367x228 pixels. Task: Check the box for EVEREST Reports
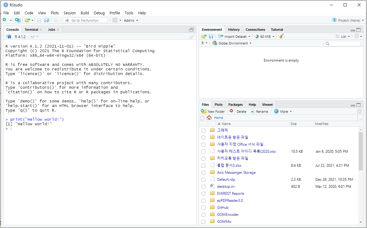tap(203, 194)
